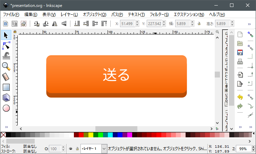The image size is (256, 154).
Task: Expand more options on top toolbar
Action: click(249, 24)
